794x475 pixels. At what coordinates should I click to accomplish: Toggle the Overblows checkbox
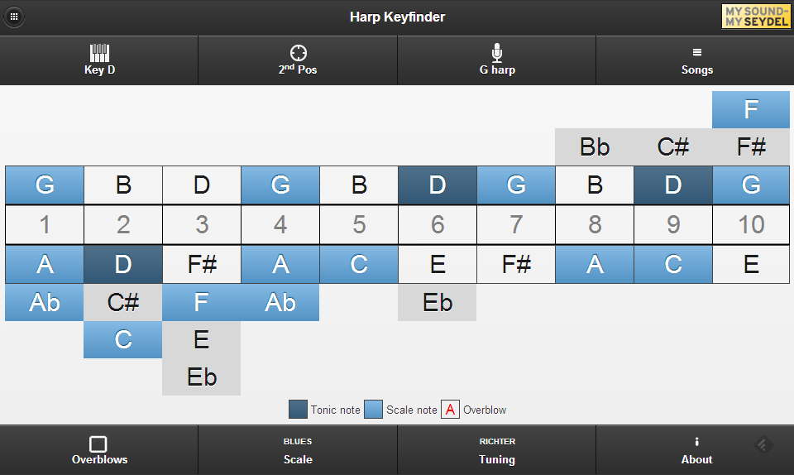click(x=98, y=444)
